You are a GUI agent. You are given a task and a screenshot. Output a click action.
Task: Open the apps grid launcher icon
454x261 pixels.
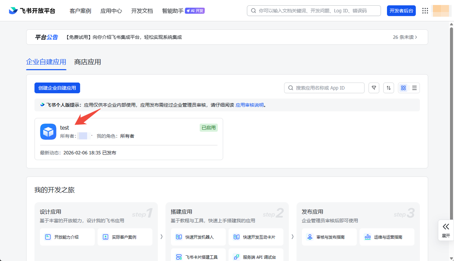pos(425,11)
